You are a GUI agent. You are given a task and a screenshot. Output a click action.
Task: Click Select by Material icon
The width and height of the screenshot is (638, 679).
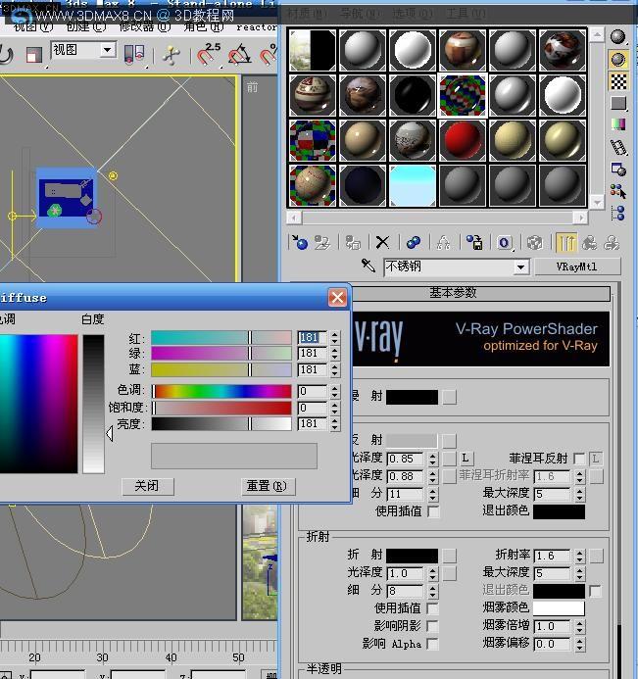click(x=618, y=191)
